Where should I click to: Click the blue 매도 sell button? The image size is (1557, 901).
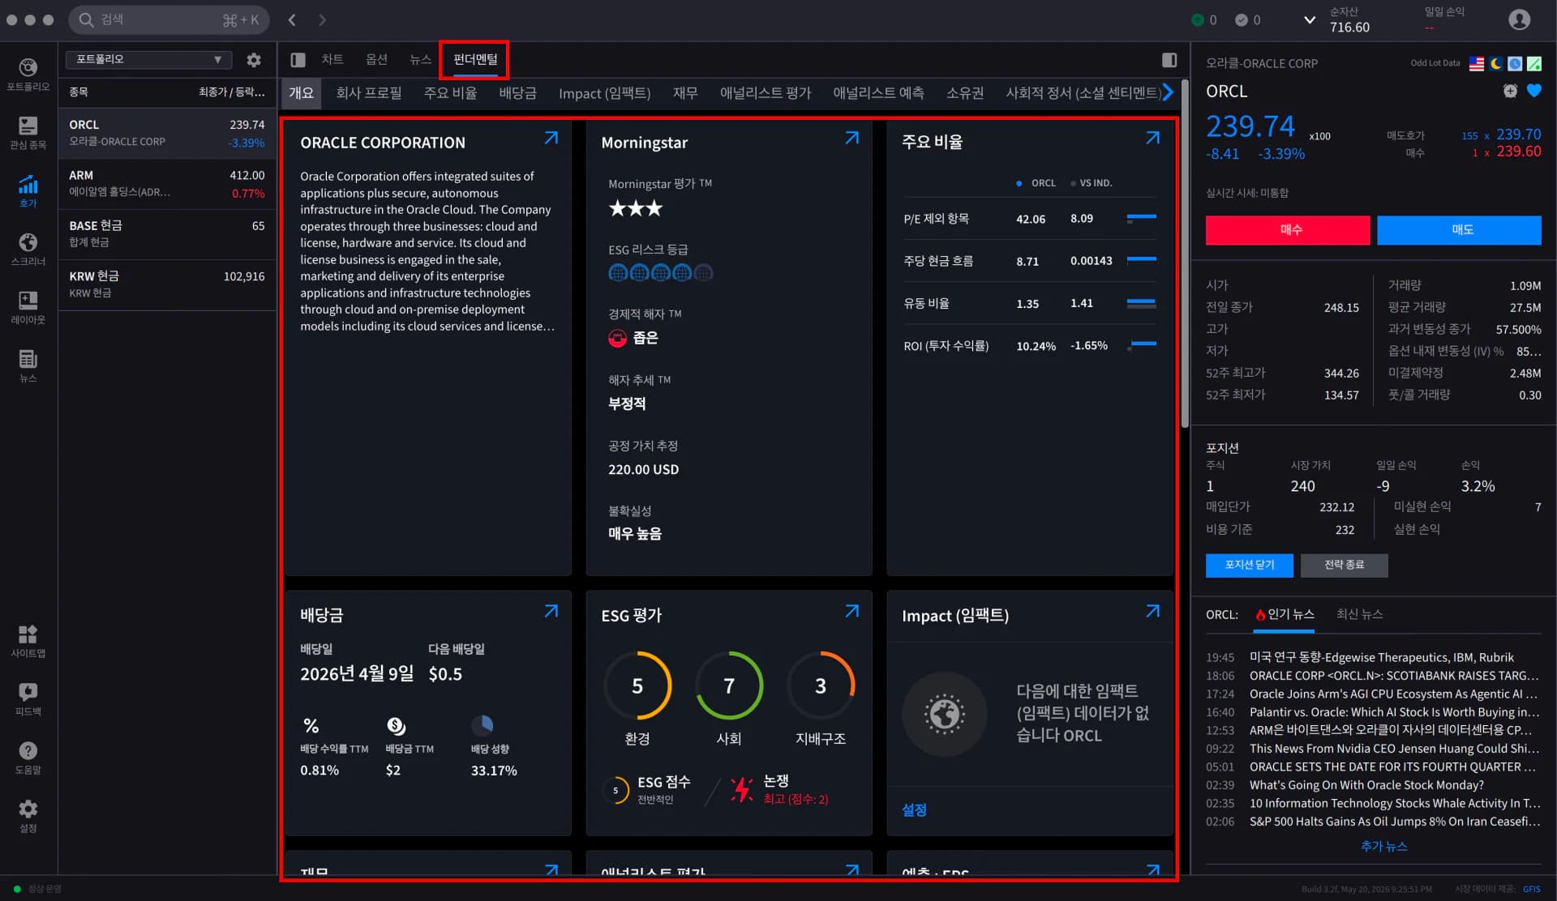pyautogui.click(x=1459, y=230)
